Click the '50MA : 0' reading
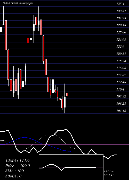 click(13, 176)
